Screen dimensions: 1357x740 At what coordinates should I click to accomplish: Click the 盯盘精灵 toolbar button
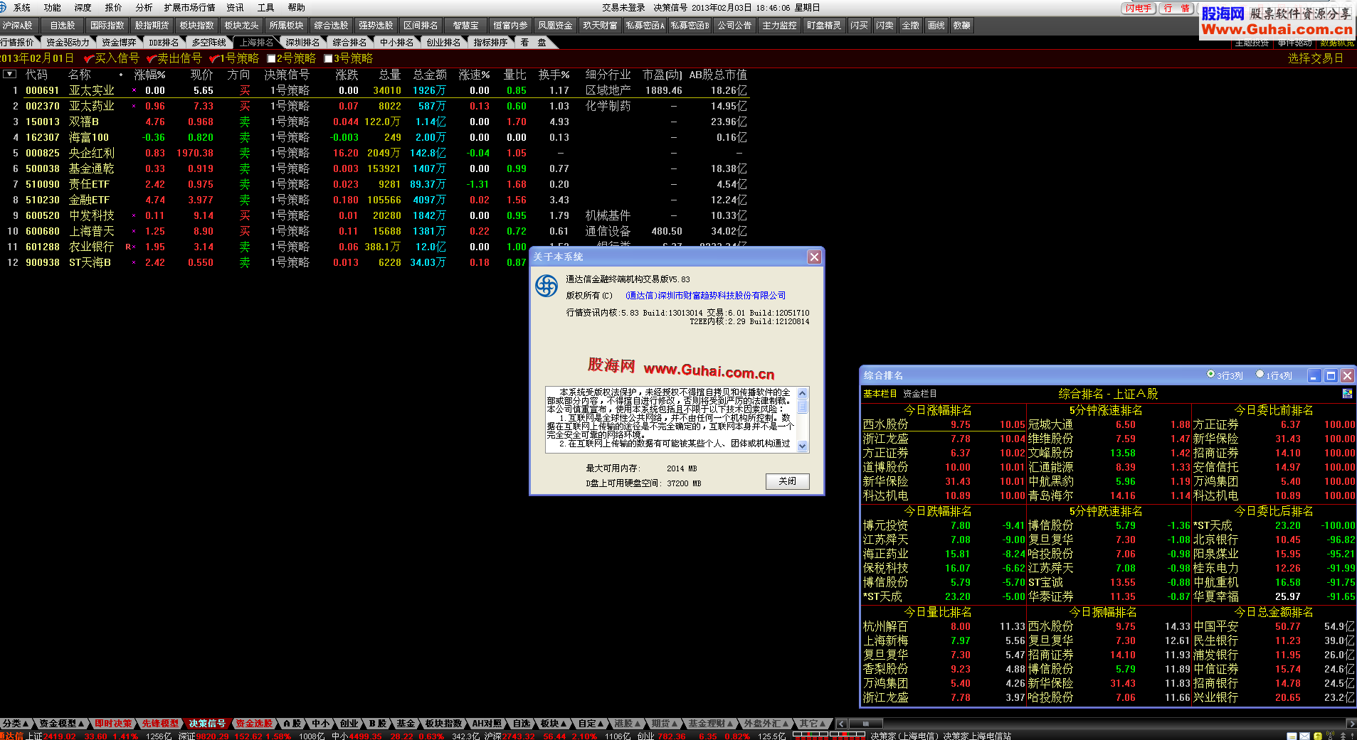pos(824,26)
